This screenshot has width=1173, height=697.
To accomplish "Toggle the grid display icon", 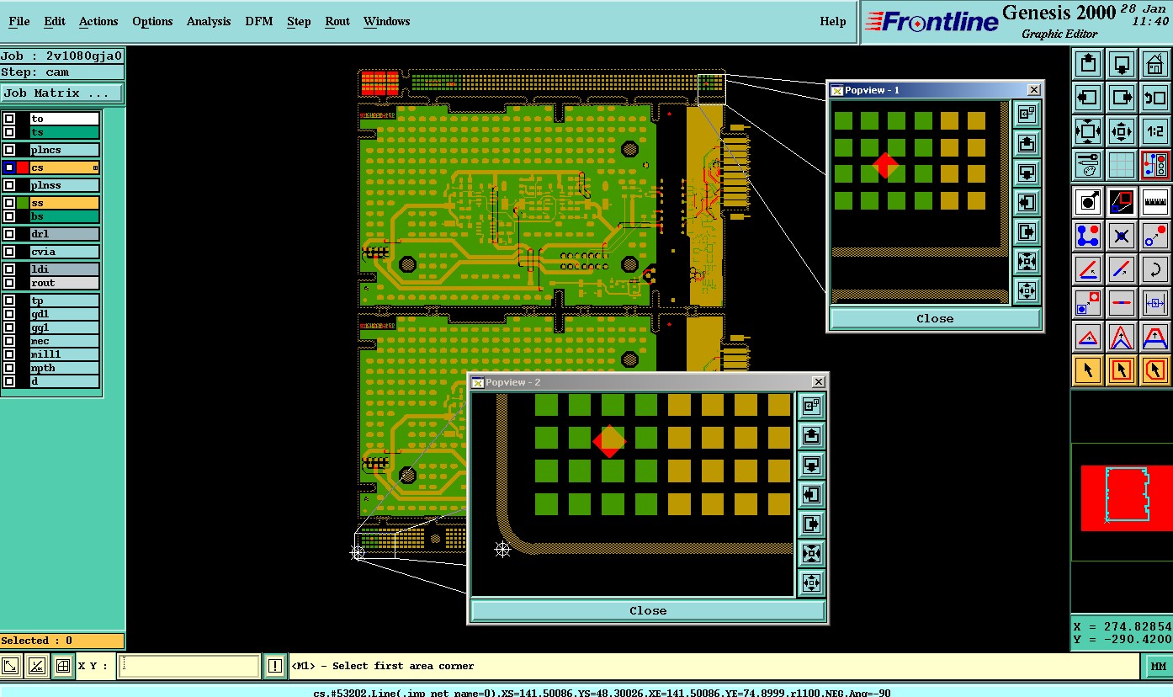I will click(1122, 164).
